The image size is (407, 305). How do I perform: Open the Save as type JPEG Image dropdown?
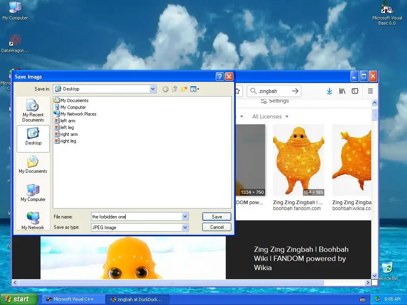(185, 228)
